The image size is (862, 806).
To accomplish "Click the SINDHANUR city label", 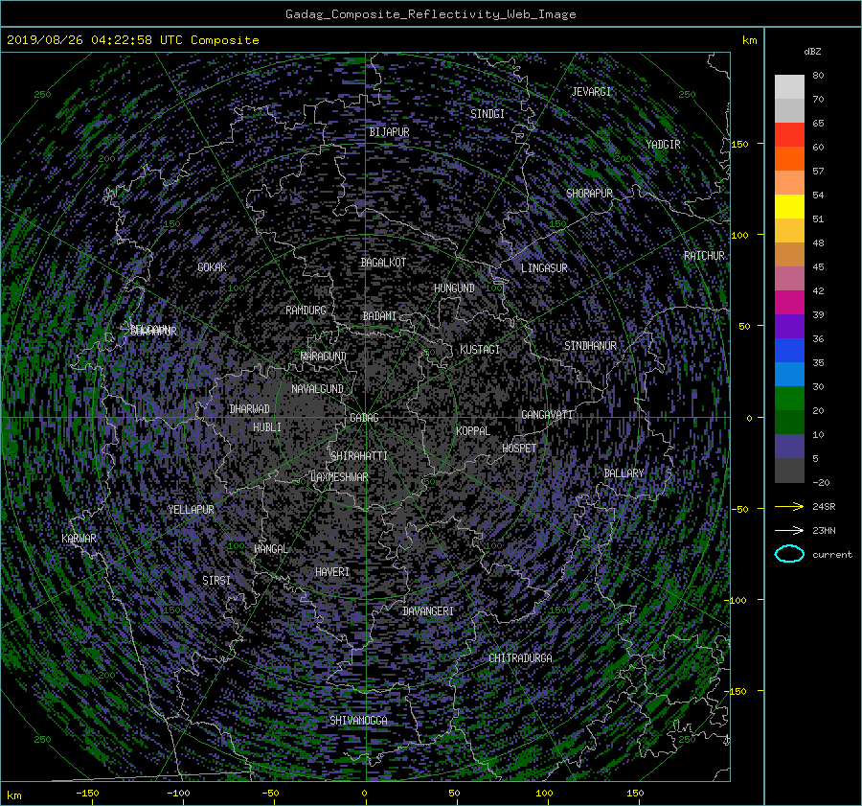I will click(x=590, y=346).
